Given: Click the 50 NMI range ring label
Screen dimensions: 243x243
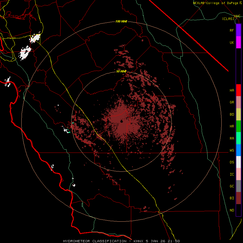Looking at the screenshot, I should point(121,71).
